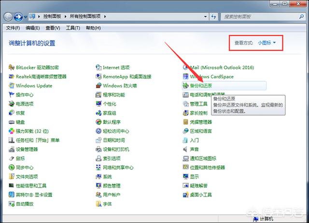Click the 控制面板 breadcrumb
Viewport: 309px width, 223px height.
point(52,16)
